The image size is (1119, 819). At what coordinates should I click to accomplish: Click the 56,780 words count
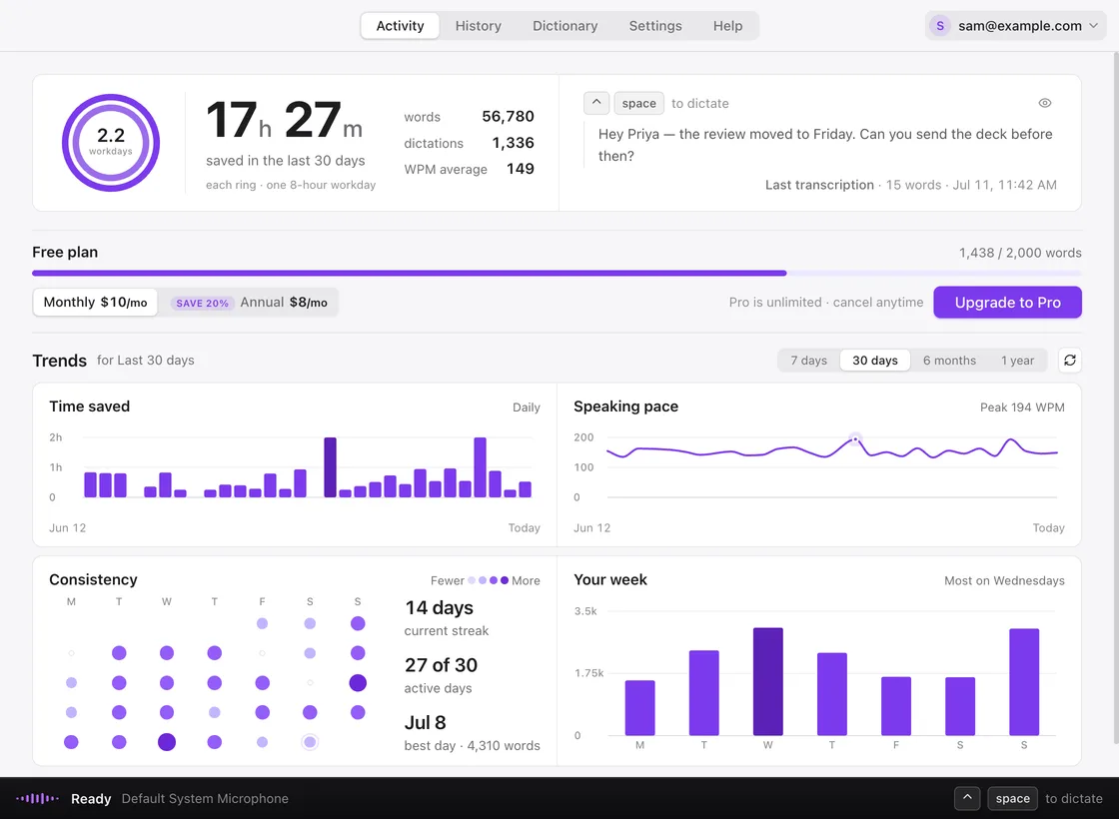coord(508,116)
